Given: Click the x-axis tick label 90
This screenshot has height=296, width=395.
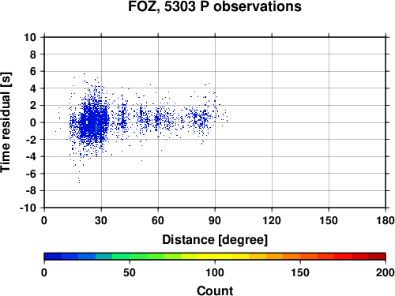Looking at the screenshot, I should (x=215, y=220).
